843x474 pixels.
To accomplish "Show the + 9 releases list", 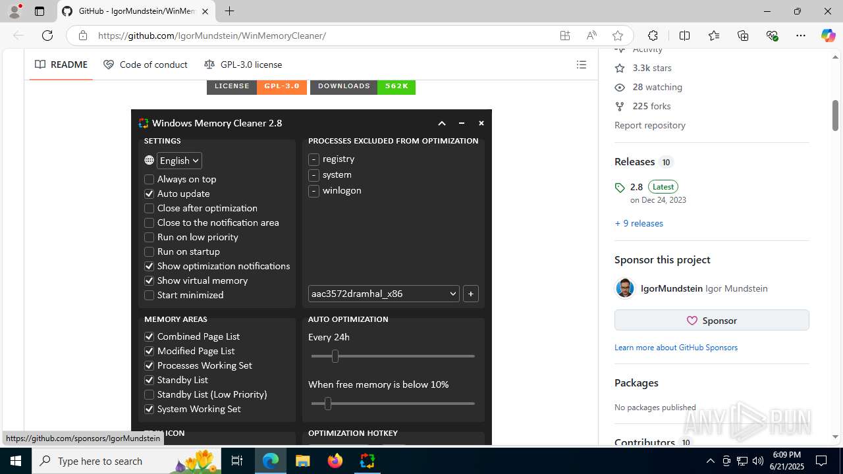I will click(639, 223).
